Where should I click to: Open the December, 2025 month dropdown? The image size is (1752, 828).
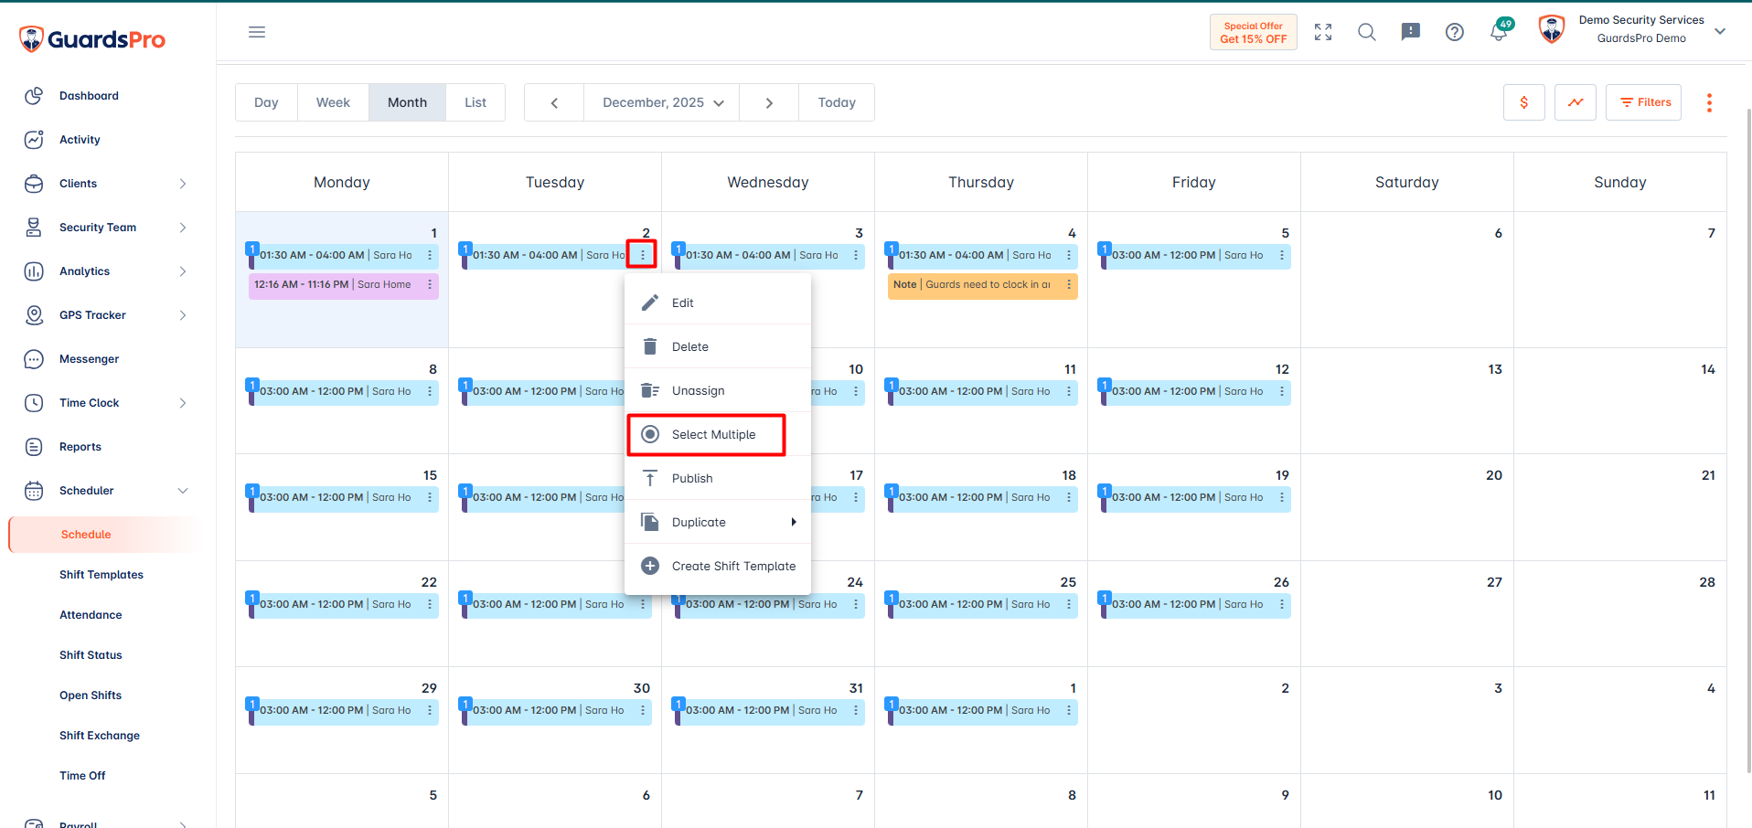point(662,102)
